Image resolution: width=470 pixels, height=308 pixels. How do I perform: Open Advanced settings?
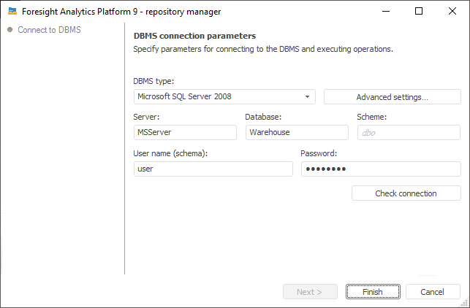point(392,97)
